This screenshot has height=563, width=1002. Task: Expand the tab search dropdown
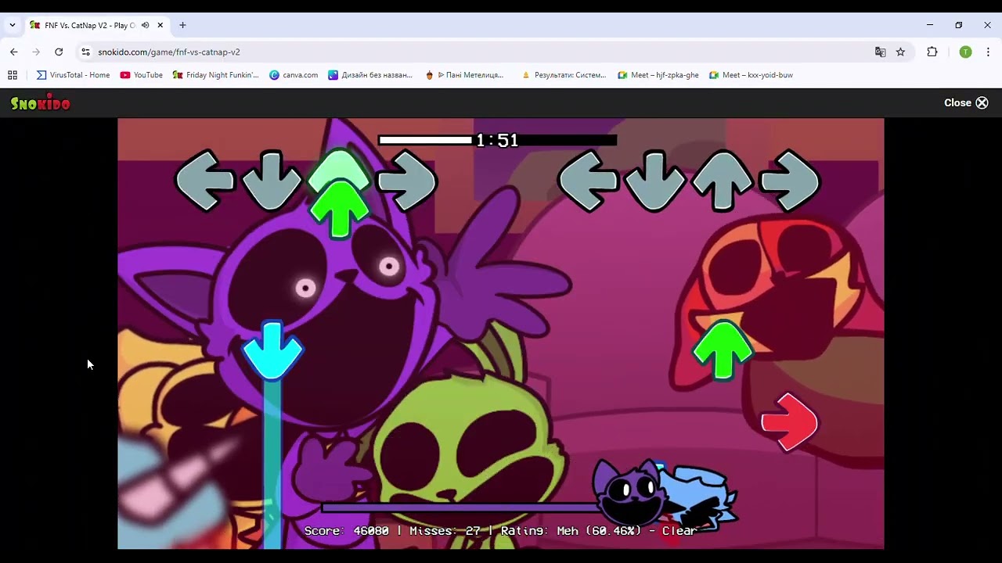[x=13, y=25]
